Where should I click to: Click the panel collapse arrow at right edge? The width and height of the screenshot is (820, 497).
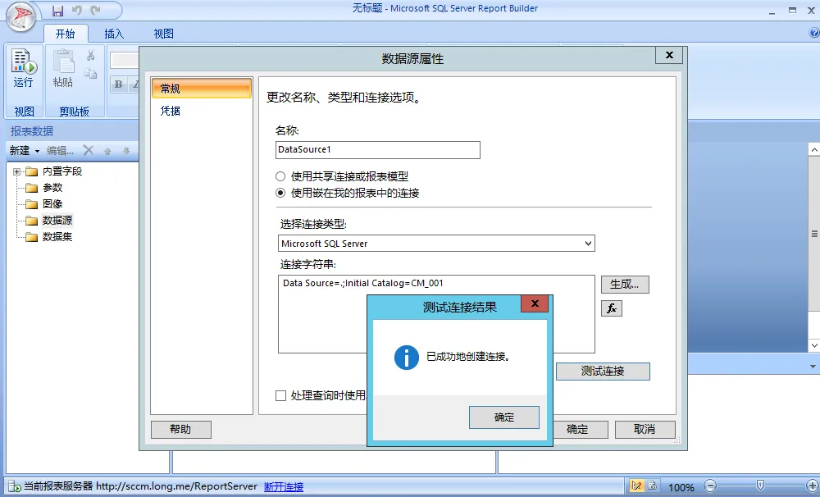[813, 367]
